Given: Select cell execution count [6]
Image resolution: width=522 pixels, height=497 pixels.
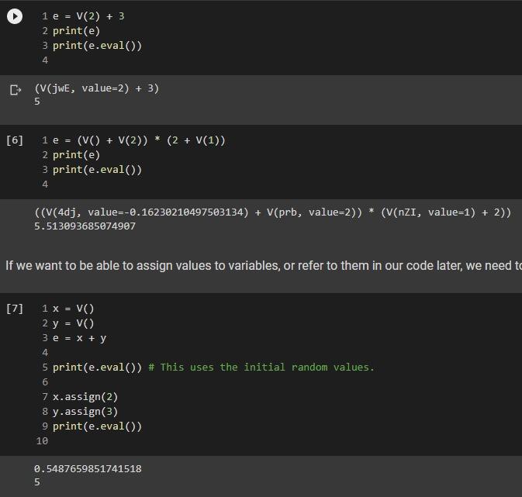Looking at the screenshot, I should 15,140.
